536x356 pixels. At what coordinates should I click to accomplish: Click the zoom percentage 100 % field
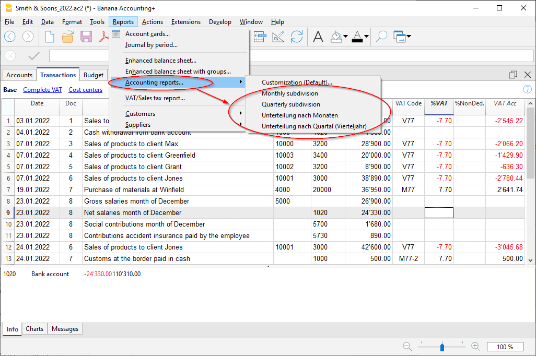505,347
